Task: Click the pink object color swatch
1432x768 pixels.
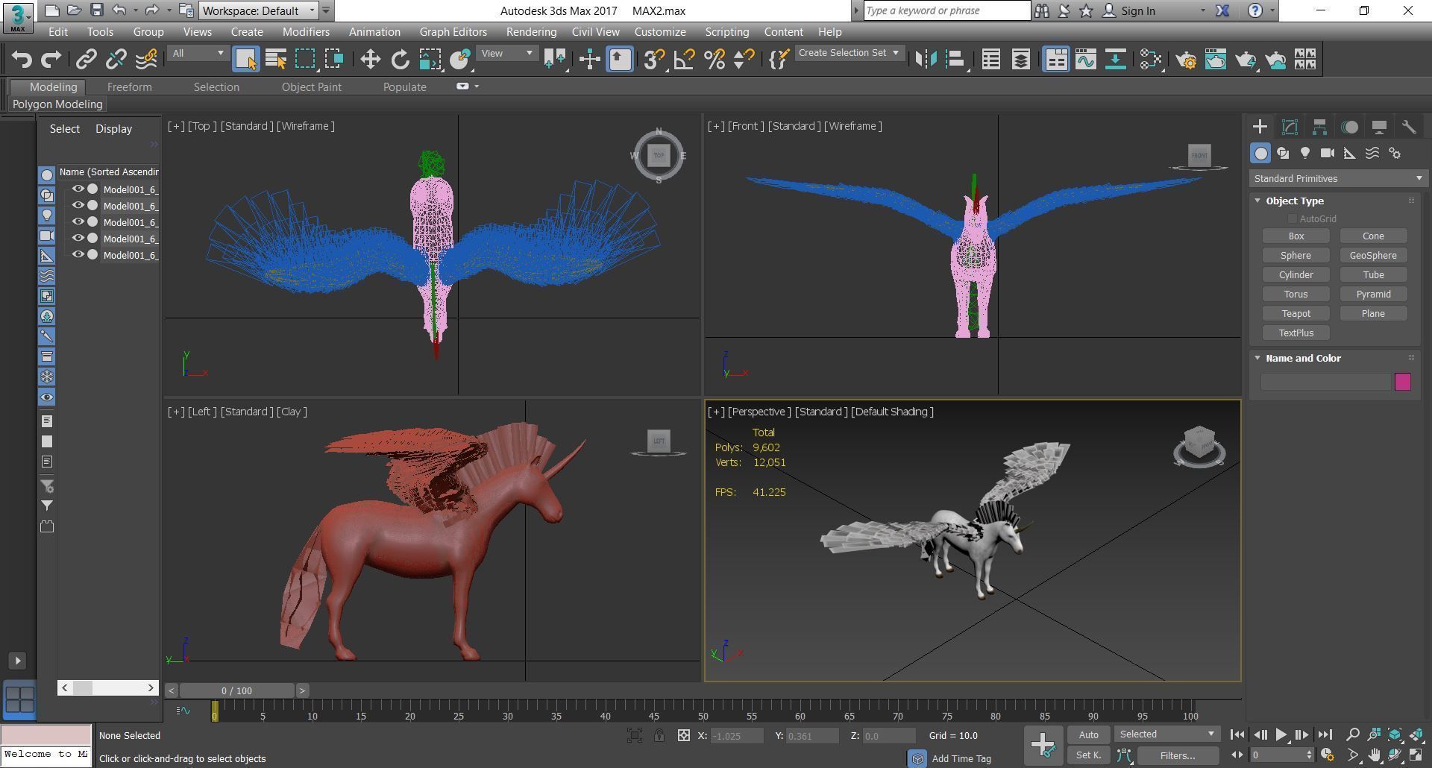Action: (1403, 382)
